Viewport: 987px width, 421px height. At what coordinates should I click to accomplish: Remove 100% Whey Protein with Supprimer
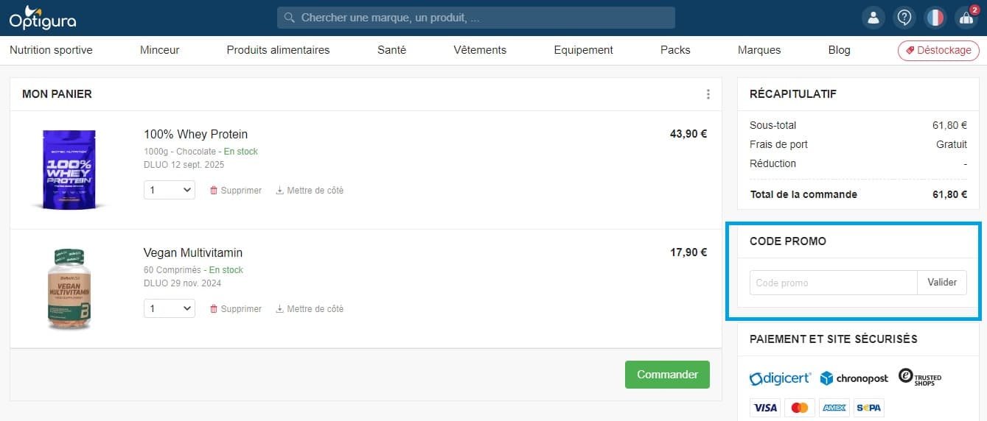[x=236, y=191]
